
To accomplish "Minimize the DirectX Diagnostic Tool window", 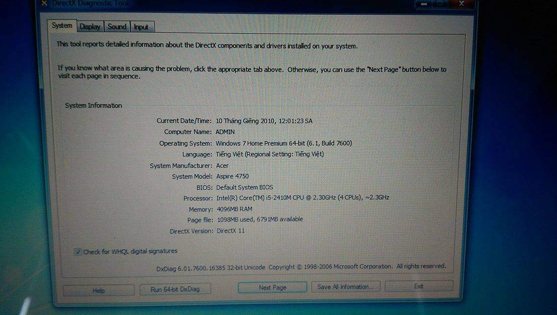I will (x=424, y=3).
